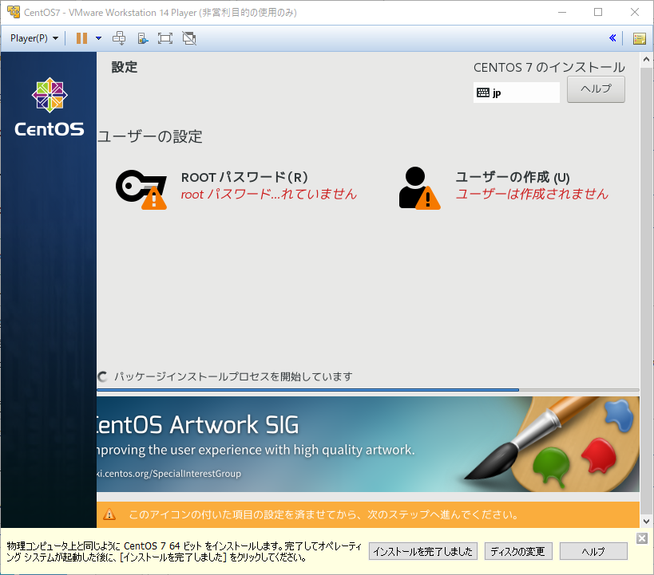Open user creation via person icon
This screenshot has height=575, width=654.
click(419, 188)
